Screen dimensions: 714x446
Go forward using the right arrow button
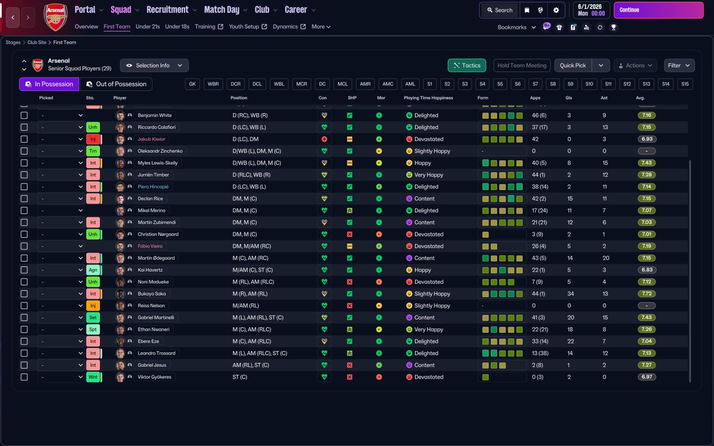pos(28,17)
